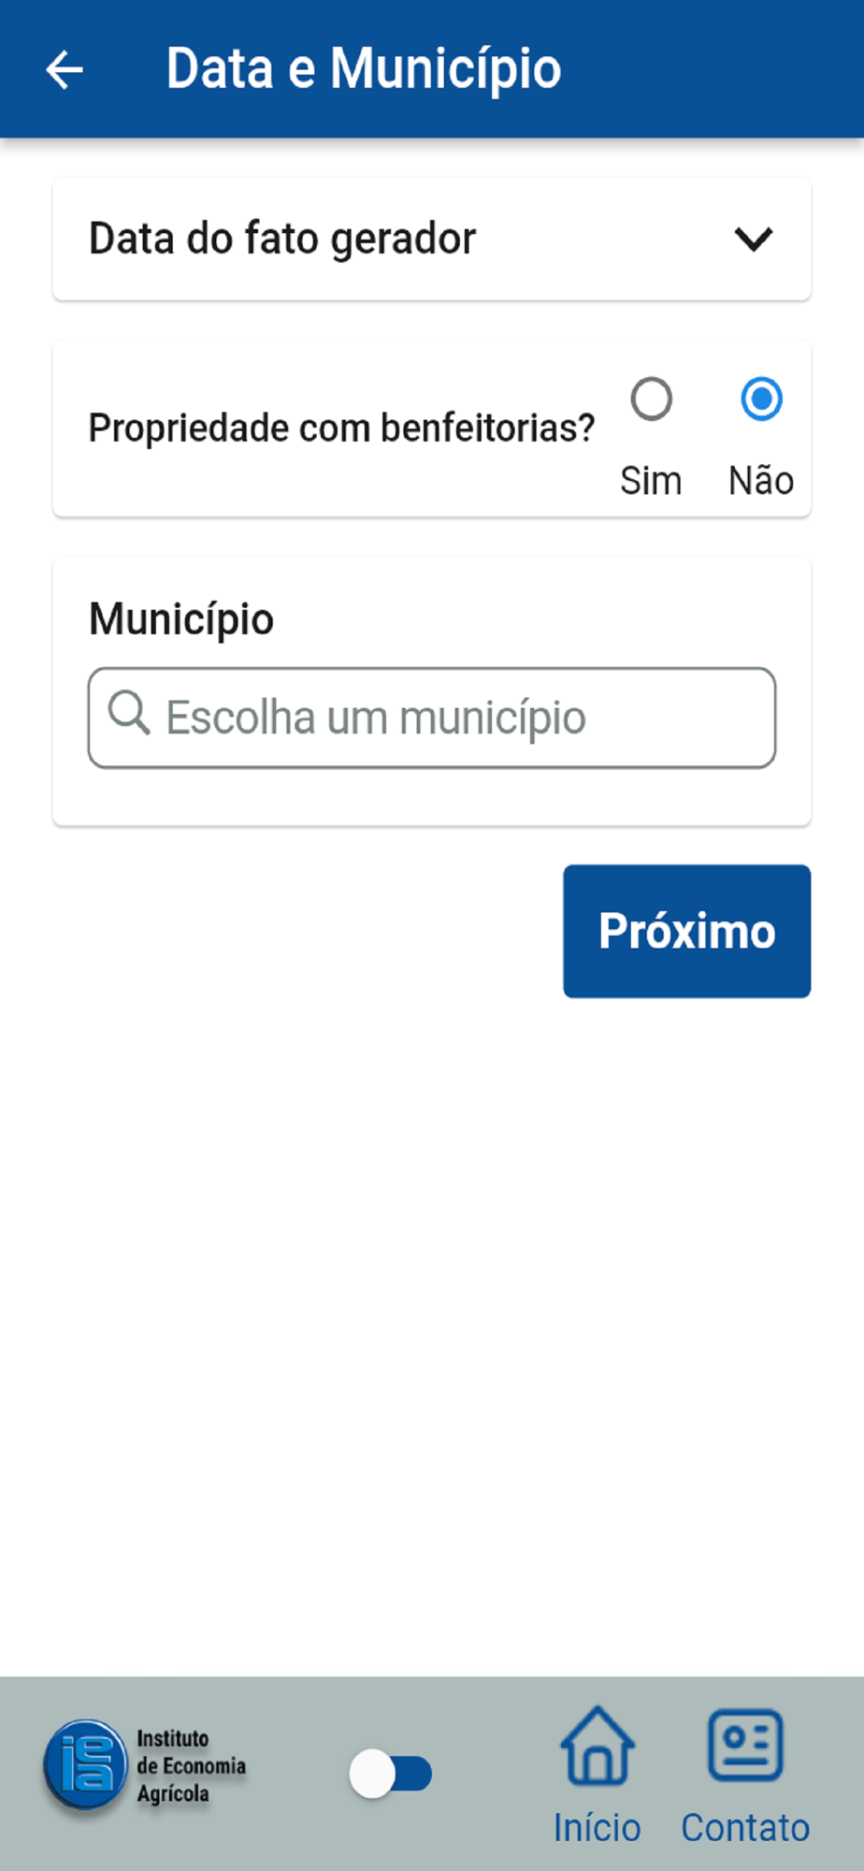Click the Não label text
Screen dimensions: 864x1871
coord(761,481)
